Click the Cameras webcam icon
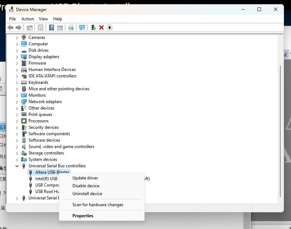The image size is (291, 229). 24,37
